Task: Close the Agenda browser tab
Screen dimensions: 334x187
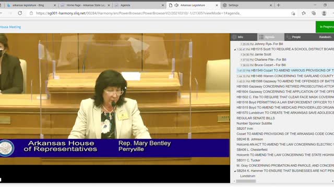Action: coord(163,5)
